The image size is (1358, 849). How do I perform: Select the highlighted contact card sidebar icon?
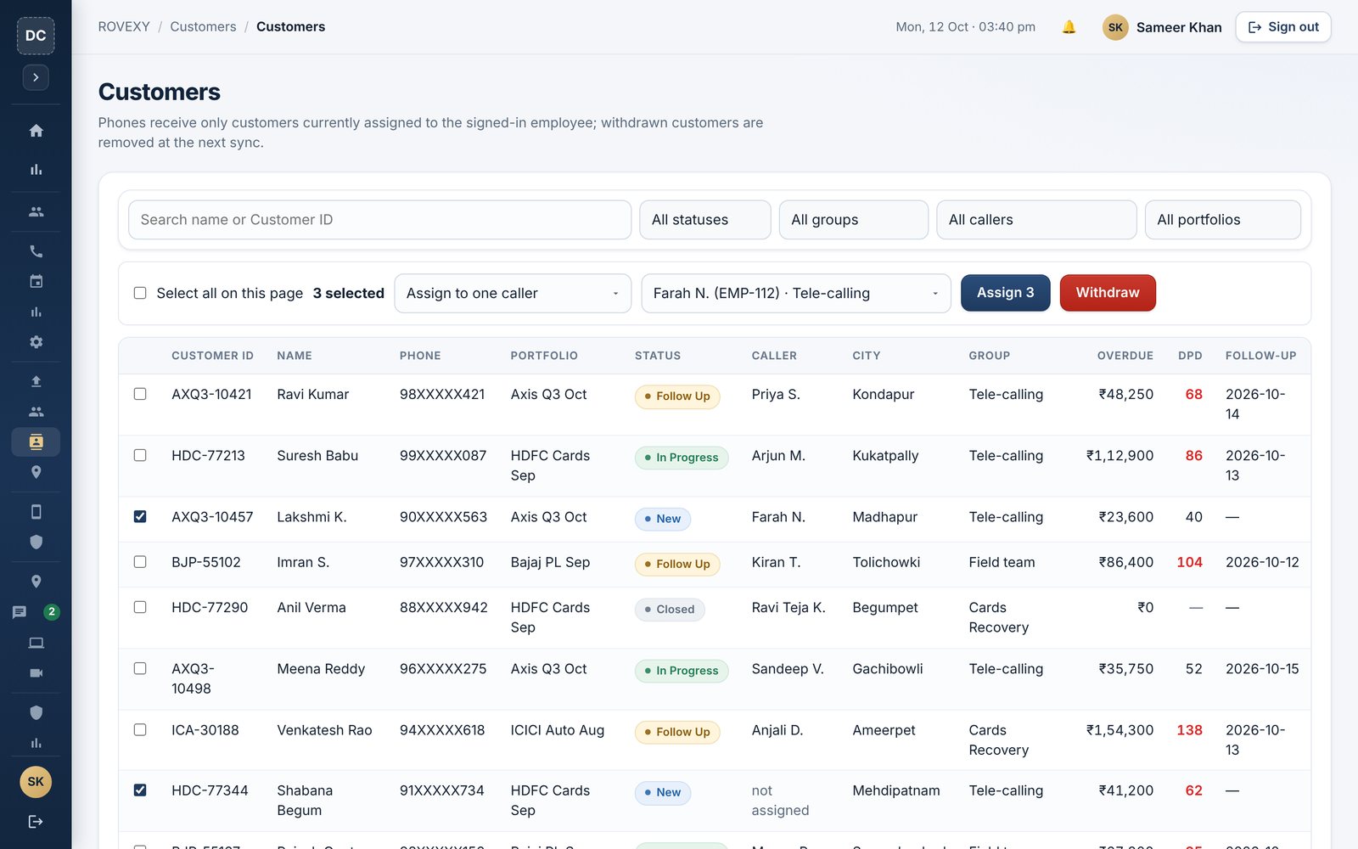pos(36,441)
